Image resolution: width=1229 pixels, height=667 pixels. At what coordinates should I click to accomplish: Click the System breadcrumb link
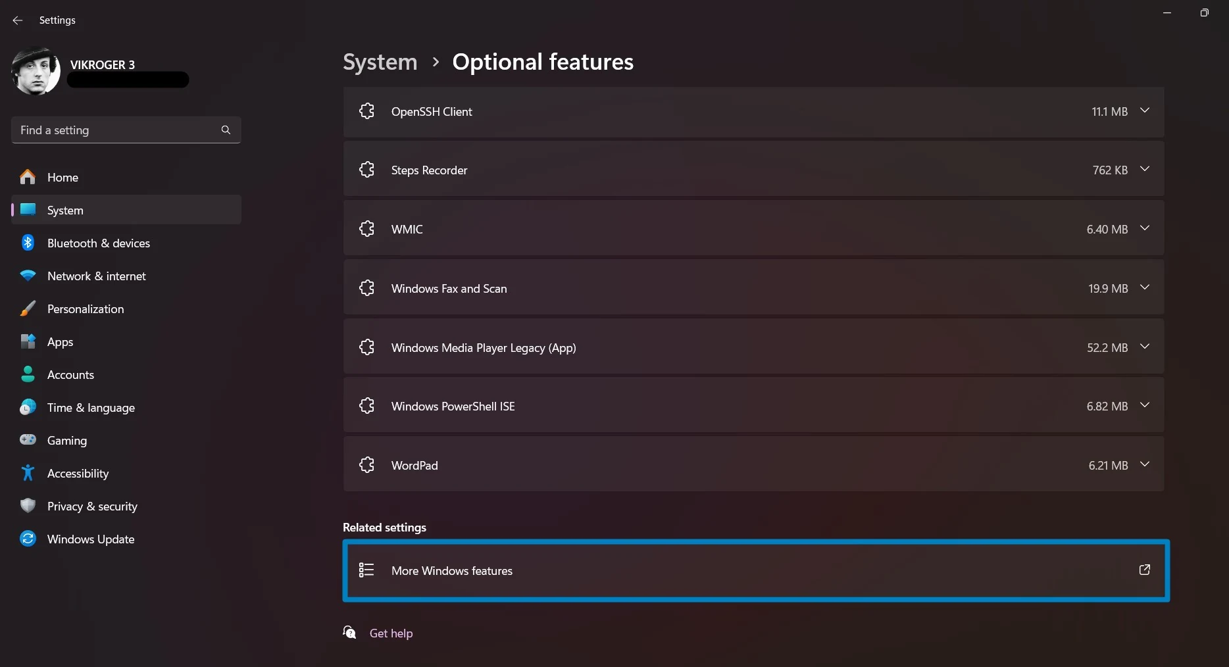click(x=380, y=62)
